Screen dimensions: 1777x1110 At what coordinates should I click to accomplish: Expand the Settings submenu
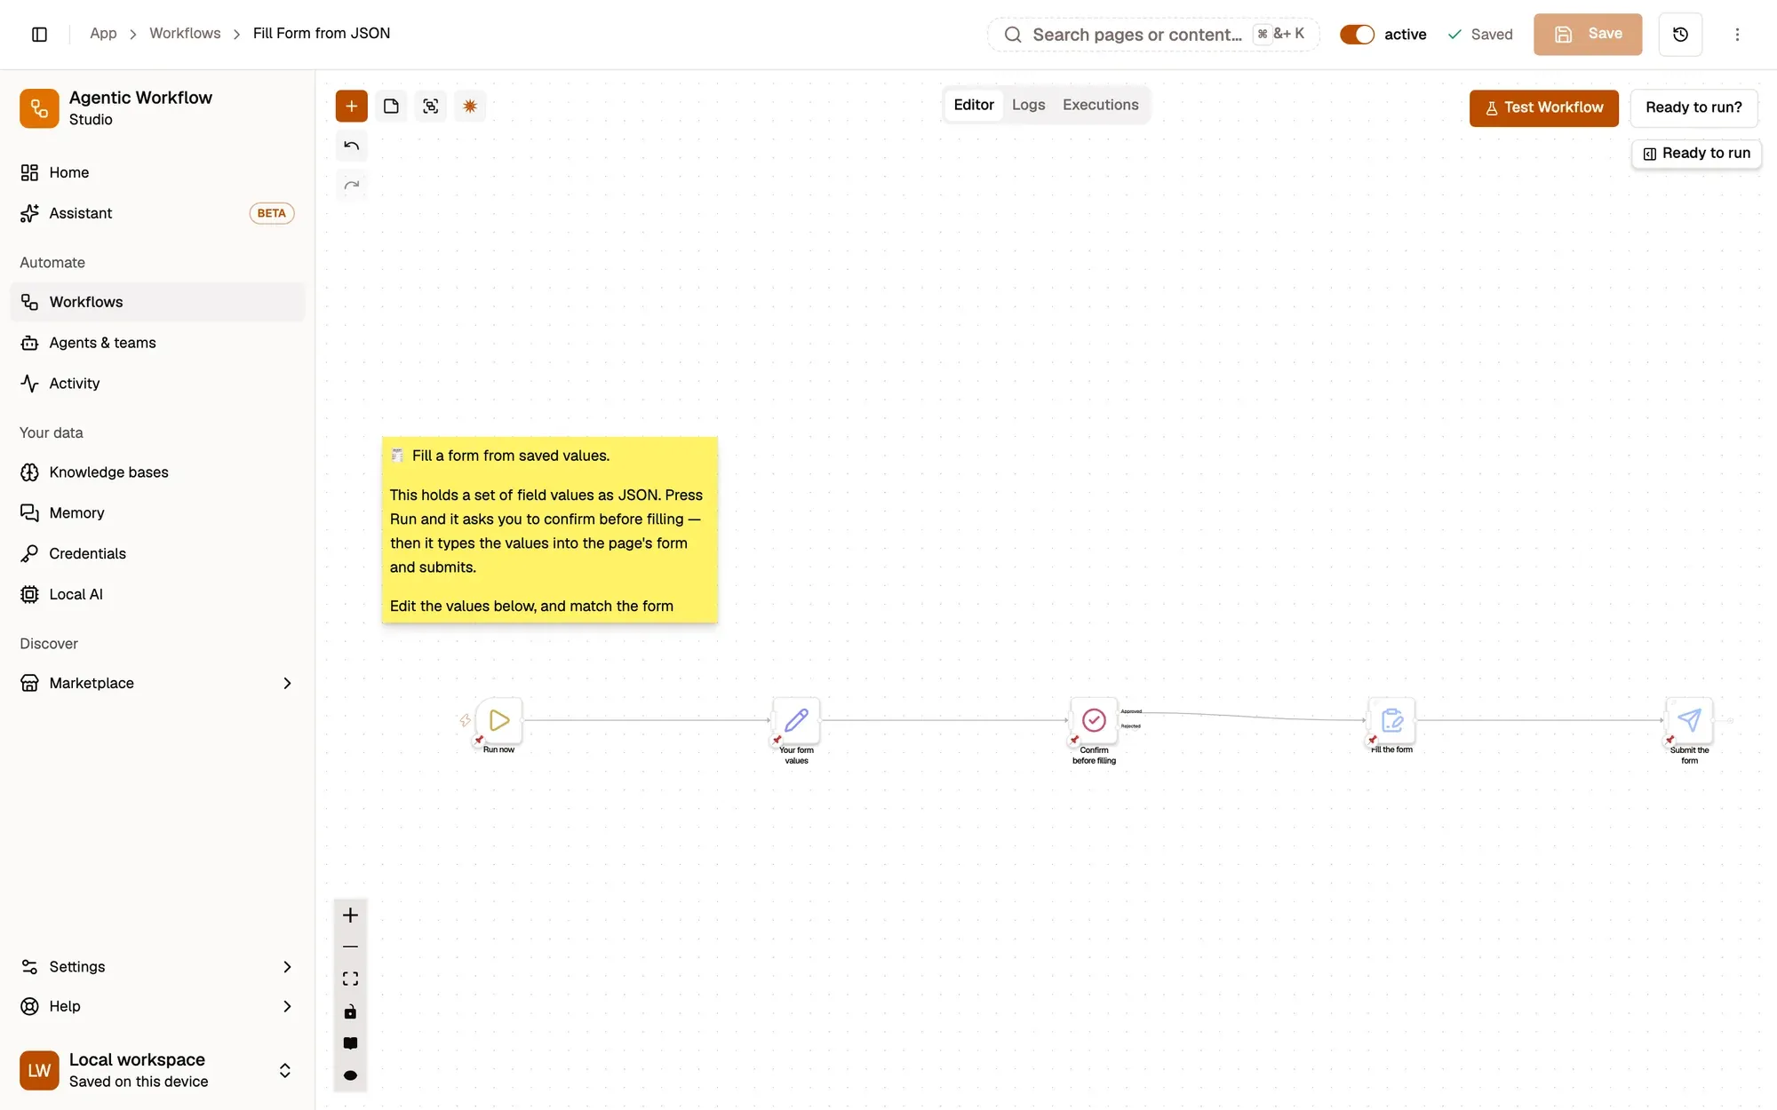click(287, 966)
